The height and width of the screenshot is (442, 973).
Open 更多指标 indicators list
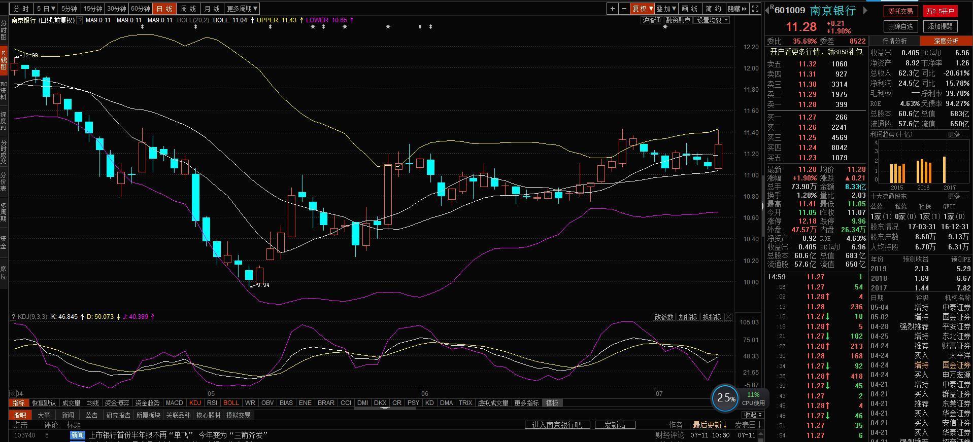click(x=526, y=403)
